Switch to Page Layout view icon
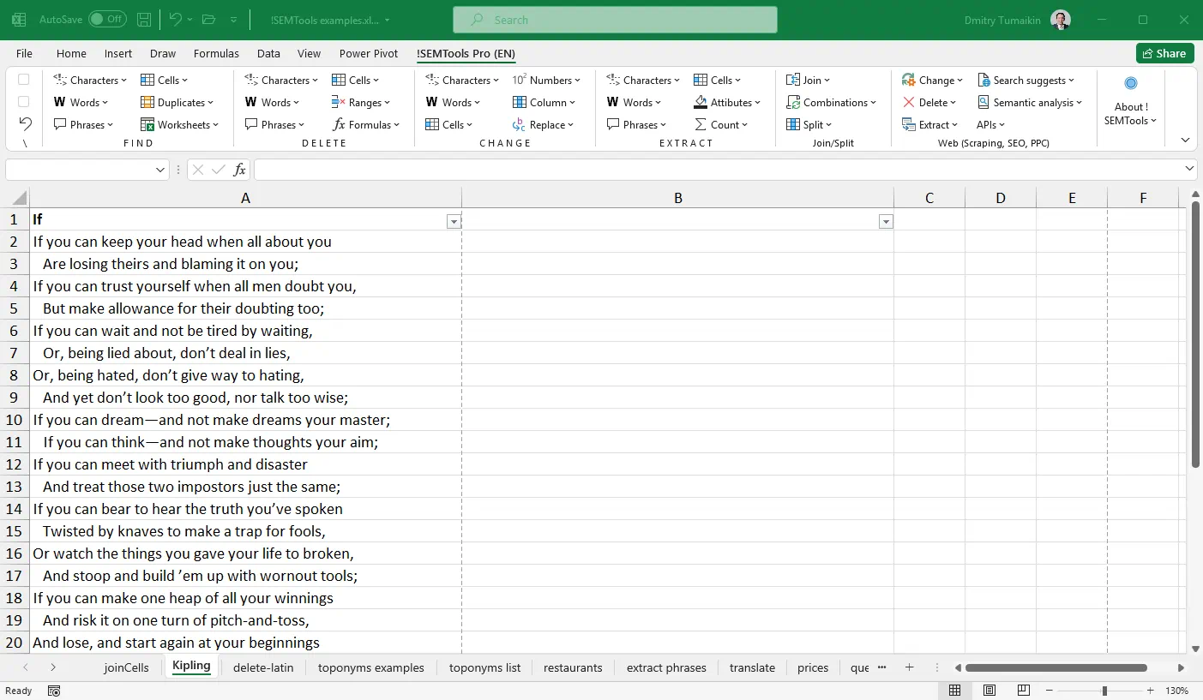Image resolution: width=1203 pixels, height=700 pixels. [x=989, y=691]
